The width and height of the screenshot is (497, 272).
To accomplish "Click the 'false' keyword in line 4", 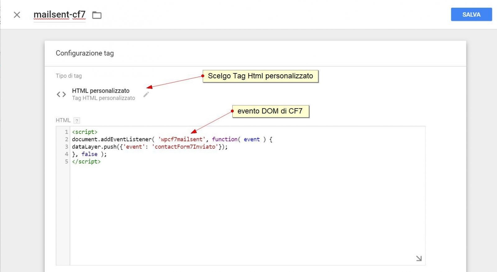I will (89, 154).
